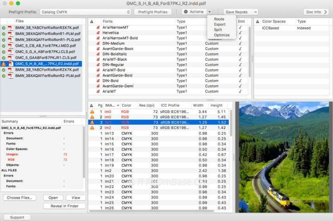Click font icon beside ArialNarrowMT
The width and height of the screenshot is (333, 221).
coord(98,28)
